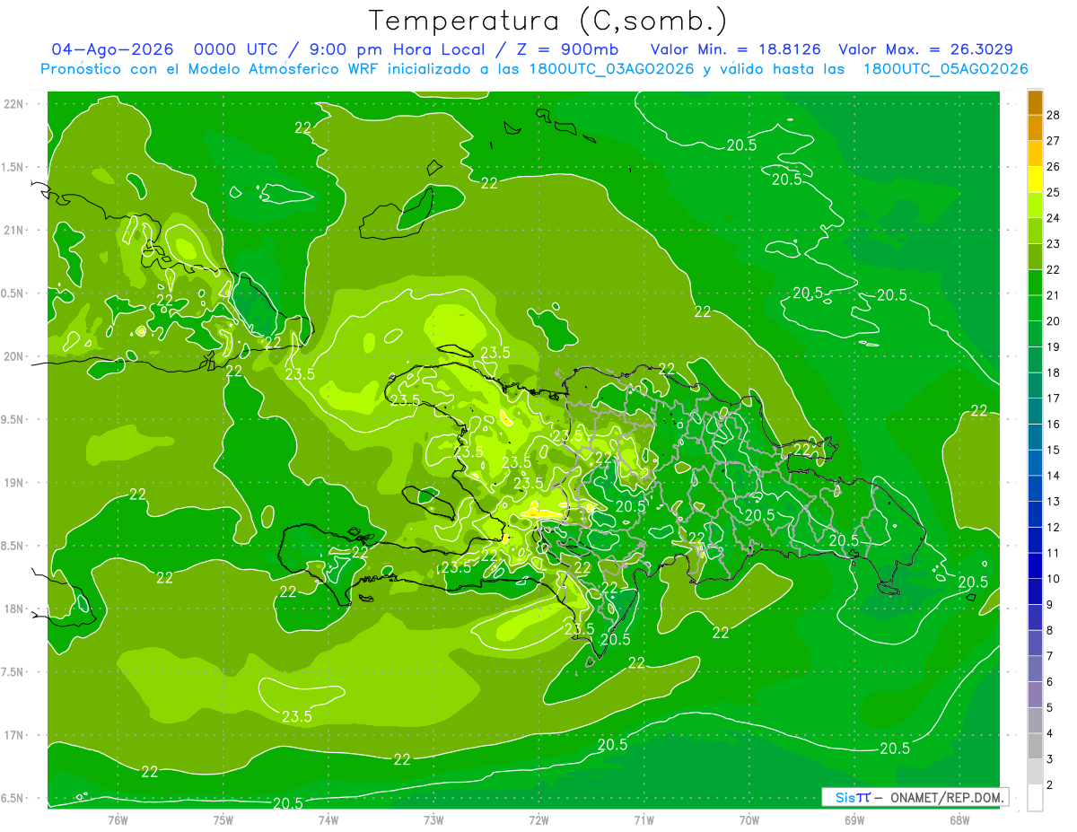Click the color scale label 13
This screenshot has width=1077, height=832.
pos(1054,501)
